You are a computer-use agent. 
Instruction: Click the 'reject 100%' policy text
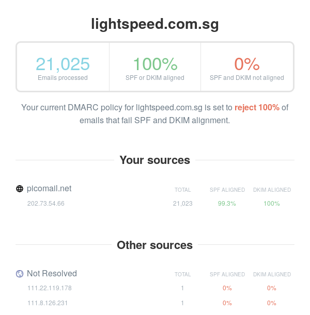click(x=257, y=108)
